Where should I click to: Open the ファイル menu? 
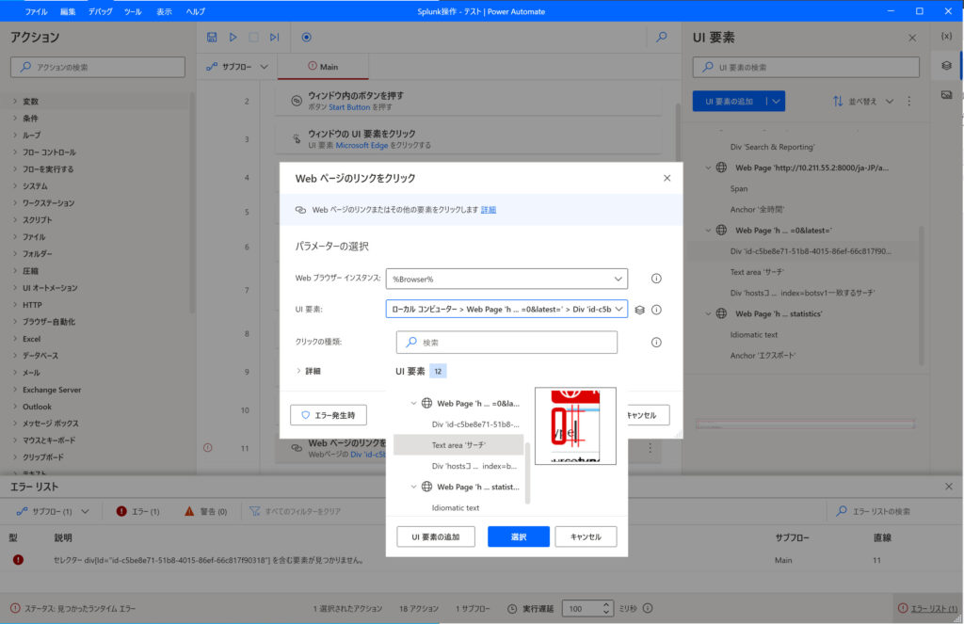pos(37,11)
